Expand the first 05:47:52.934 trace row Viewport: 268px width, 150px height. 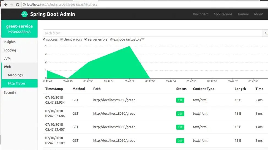click(155, 100)
